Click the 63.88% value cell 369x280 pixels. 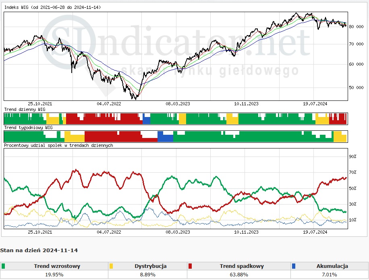[x=239, y=275]
